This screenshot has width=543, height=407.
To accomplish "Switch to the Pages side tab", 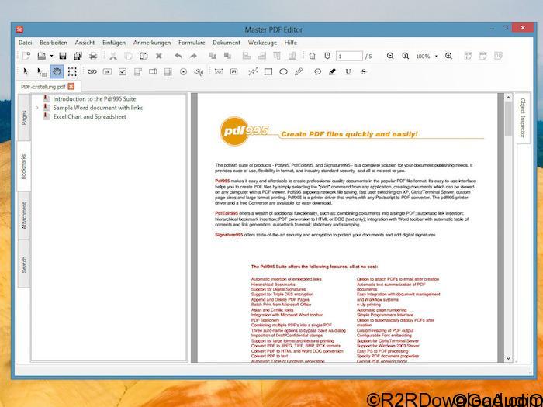I will [x=24, y=117].
